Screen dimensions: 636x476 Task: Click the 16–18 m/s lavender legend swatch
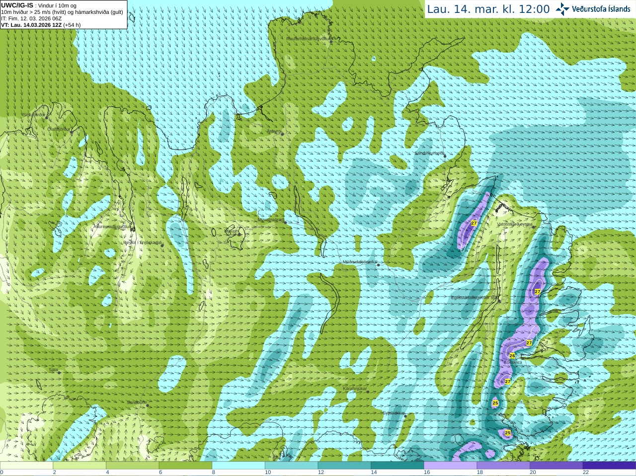click(x=450, y=466)
